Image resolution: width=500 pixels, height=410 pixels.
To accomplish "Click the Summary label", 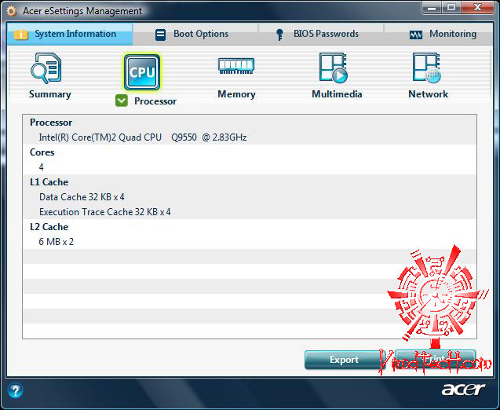I will point(50,94).
